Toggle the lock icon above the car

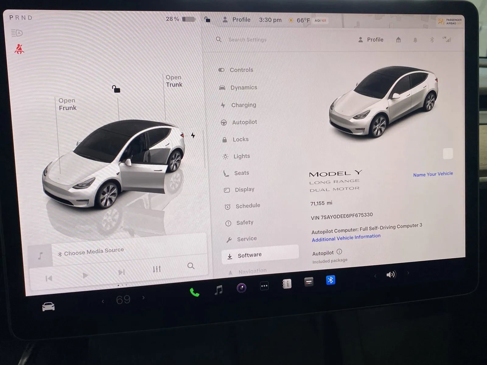coord(116,89)
